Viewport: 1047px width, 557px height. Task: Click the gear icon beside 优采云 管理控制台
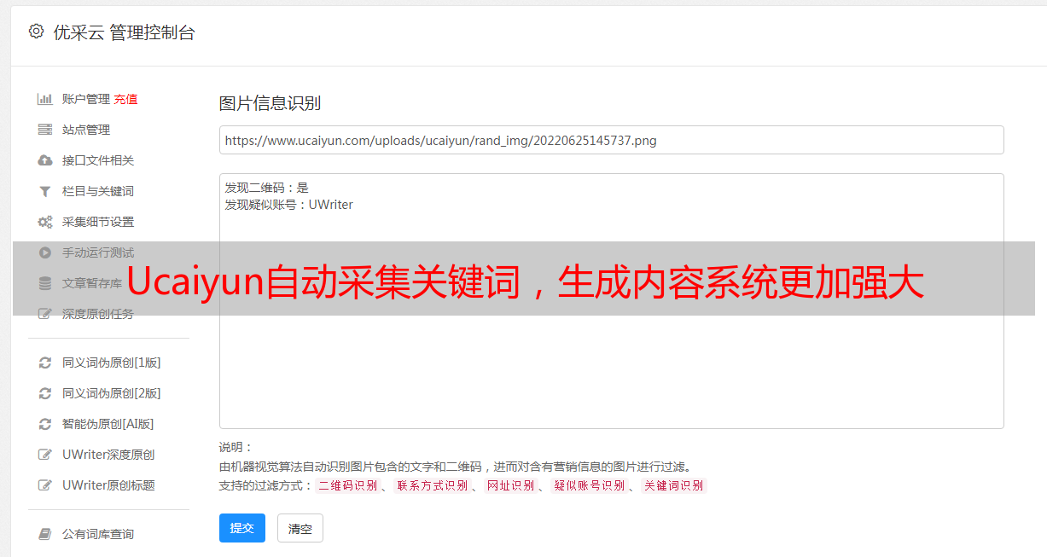[36, 32]
